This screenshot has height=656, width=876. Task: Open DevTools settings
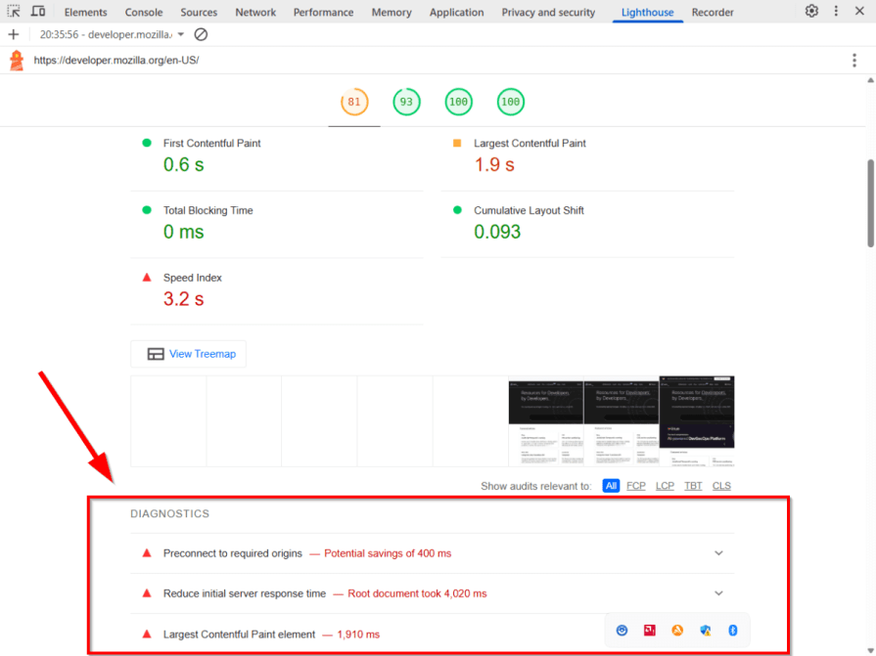(x=811, y=11)
